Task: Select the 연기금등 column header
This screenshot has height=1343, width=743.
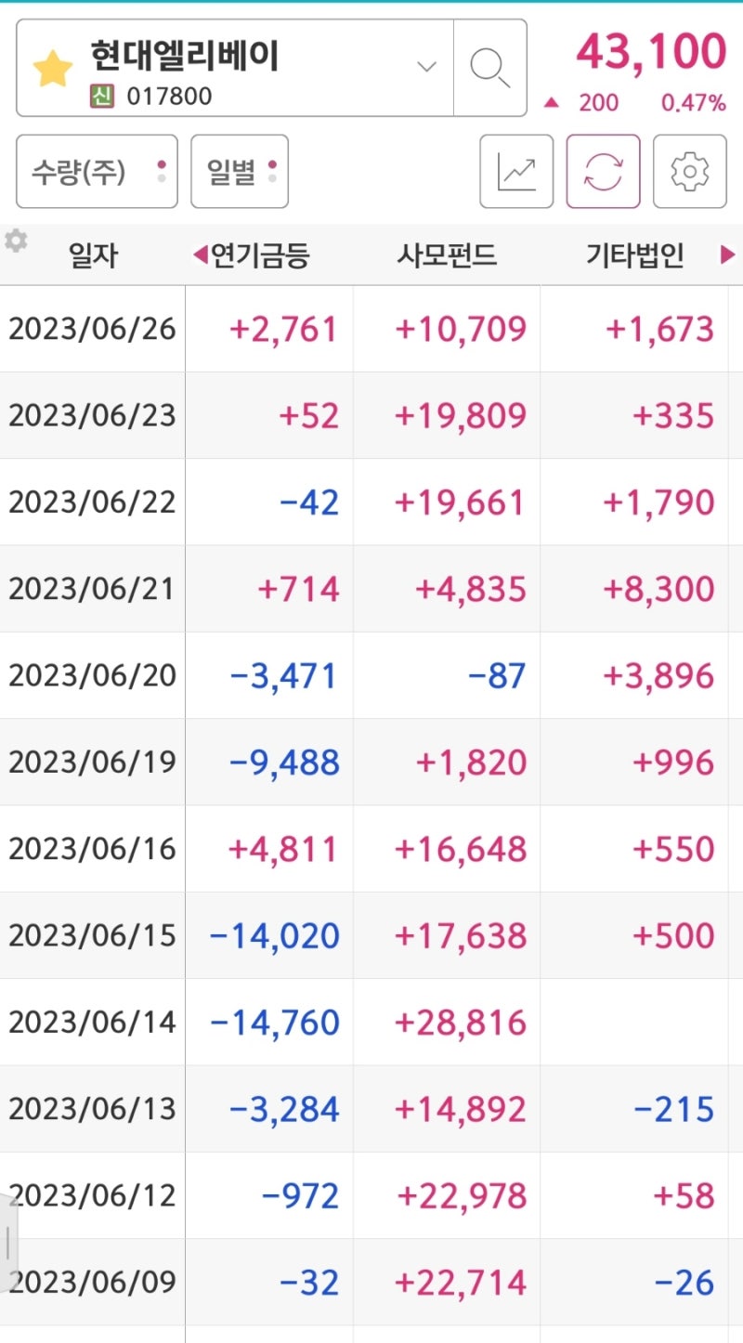Action: (260, 255)
